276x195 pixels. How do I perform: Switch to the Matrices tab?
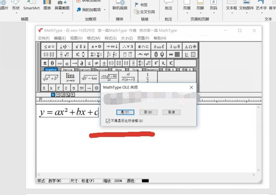(101, 69)
